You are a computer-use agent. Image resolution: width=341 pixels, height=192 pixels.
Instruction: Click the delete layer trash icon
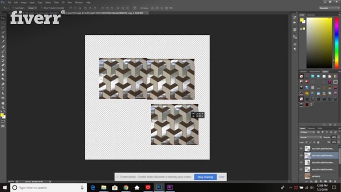pyautogui.click(x=335, y=181)
